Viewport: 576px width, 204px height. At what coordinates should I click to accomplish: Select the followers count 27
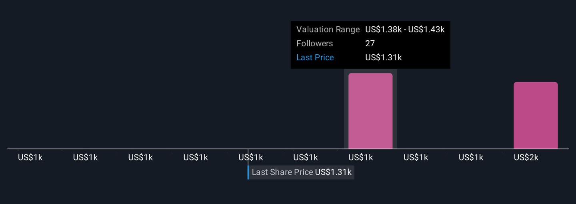370,44
